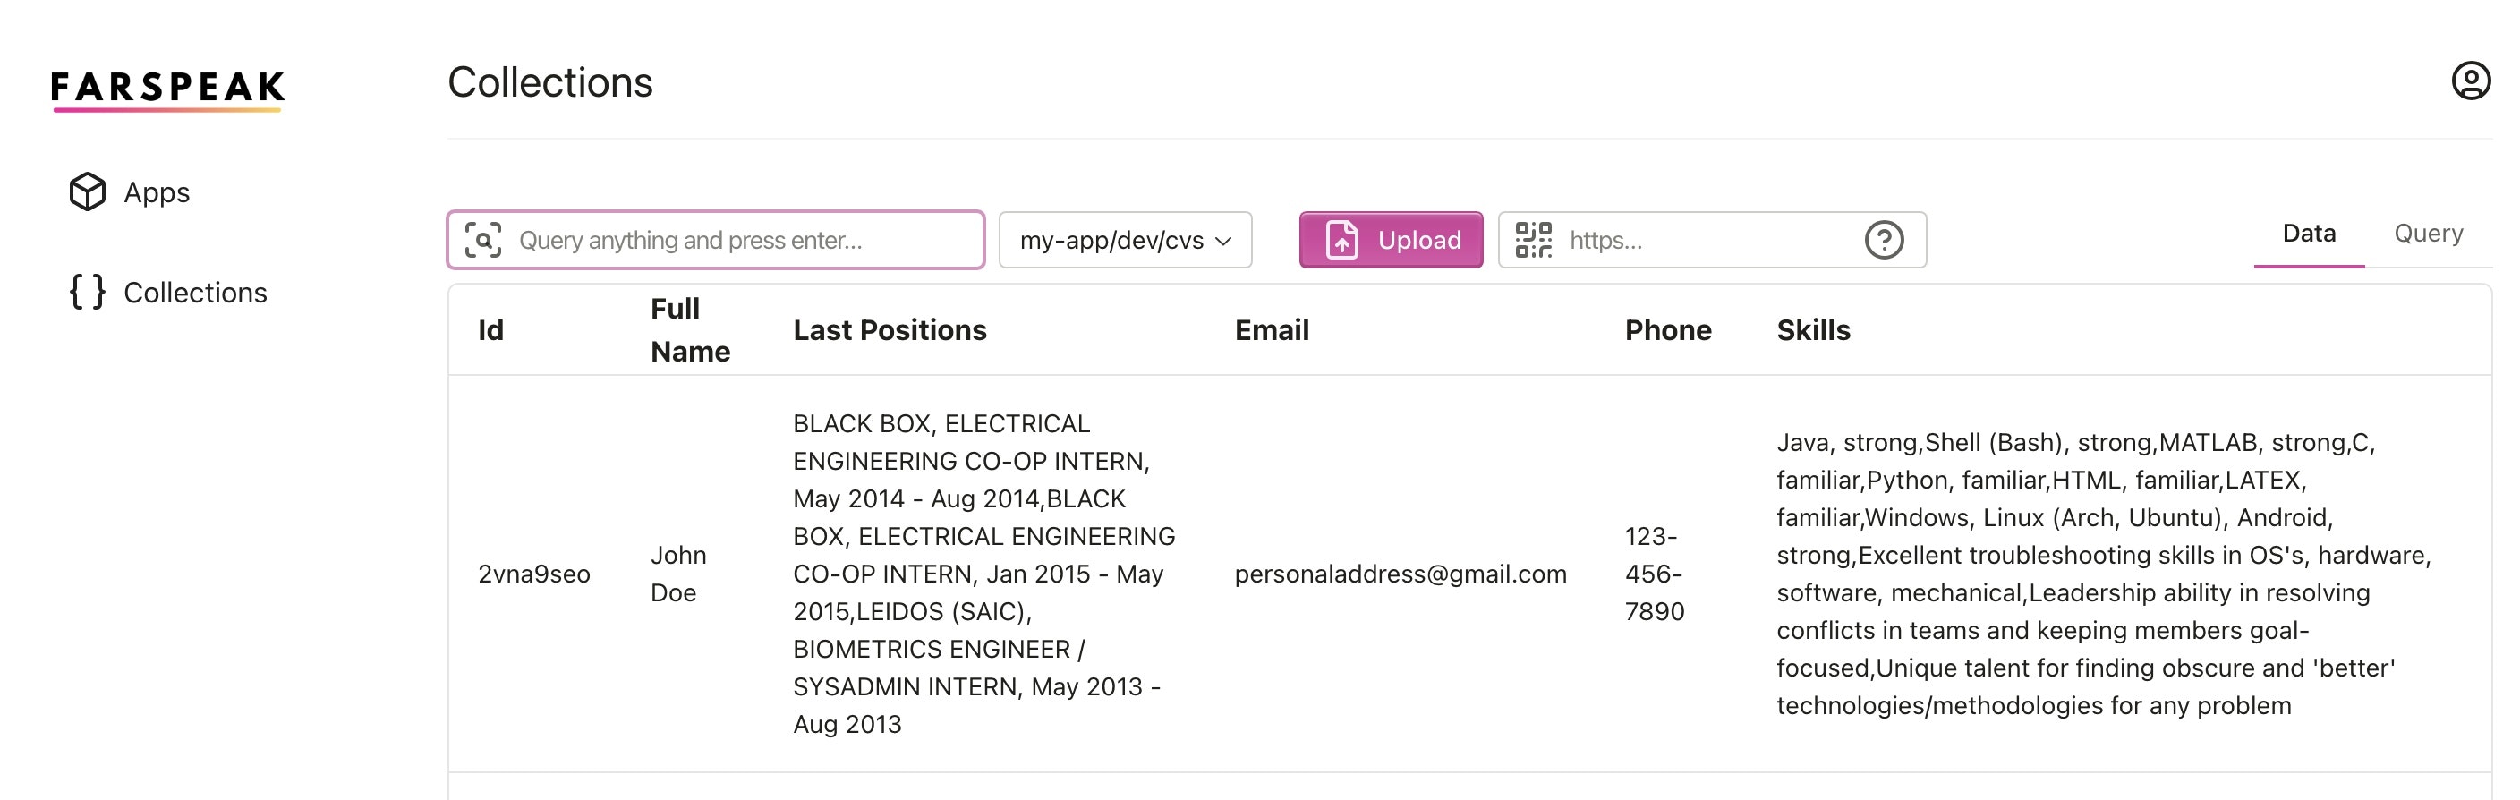Viewport: 2520px width, 800px height.
Task: Select the row with Id 2vna9seo
Action: 533,574
